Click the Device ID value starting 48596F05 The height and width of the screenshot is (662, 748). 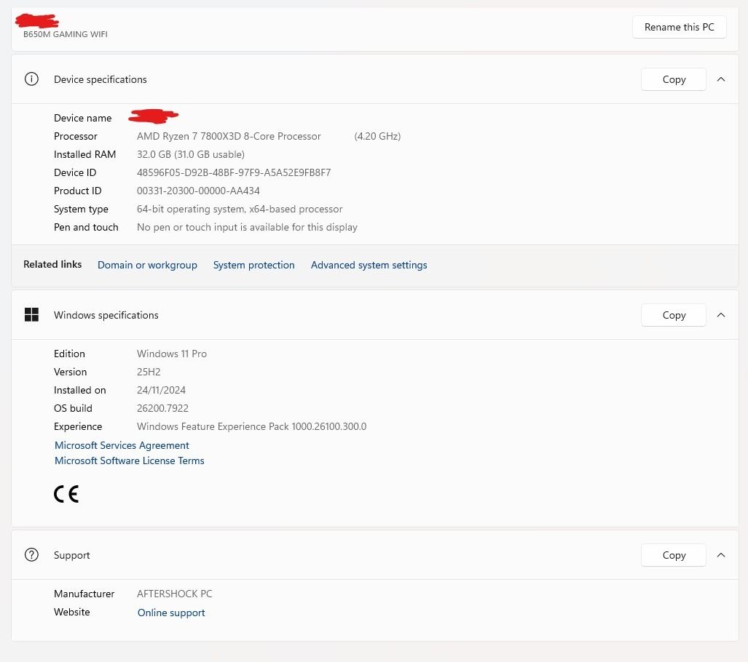point(234,172)
